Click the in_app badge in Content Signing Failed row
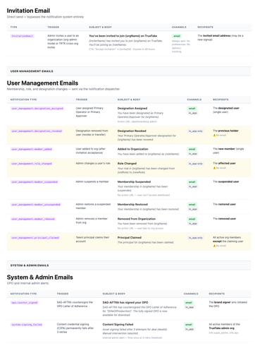 tap(189, 329)
